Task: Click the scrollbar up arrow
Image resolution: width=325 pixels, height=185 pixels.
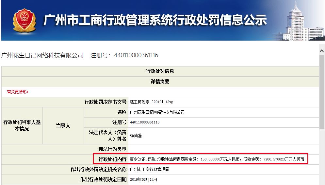Action: (x=322, y=51)
